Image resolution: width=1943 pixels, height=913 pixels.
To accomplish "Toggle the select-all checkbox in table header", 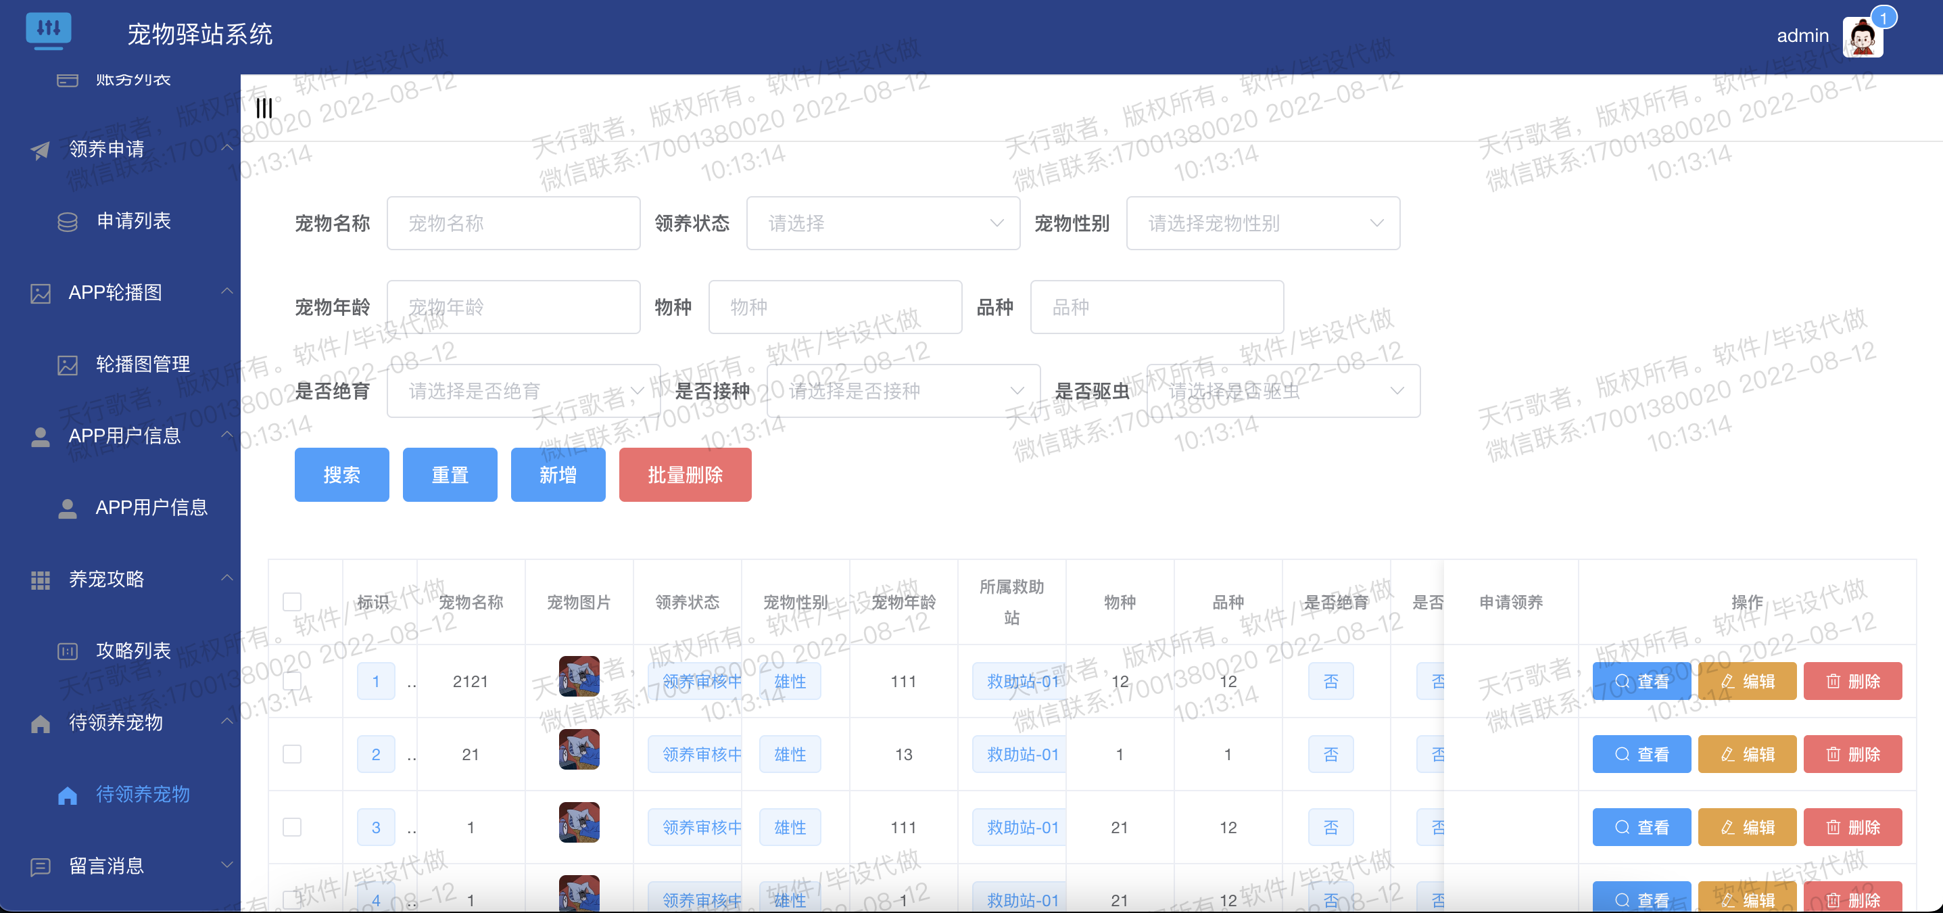I will coord(292,601).
